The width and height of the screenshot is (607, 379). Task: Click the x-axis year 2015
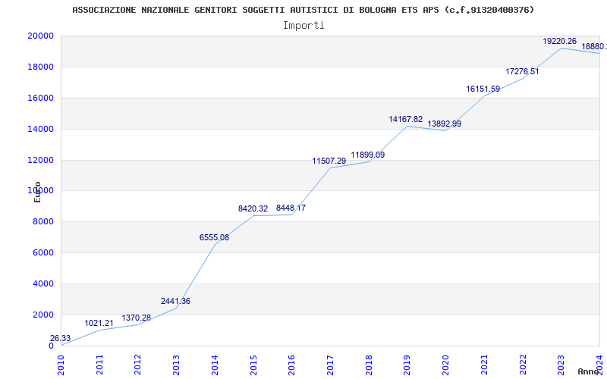[x=253, y=365]
